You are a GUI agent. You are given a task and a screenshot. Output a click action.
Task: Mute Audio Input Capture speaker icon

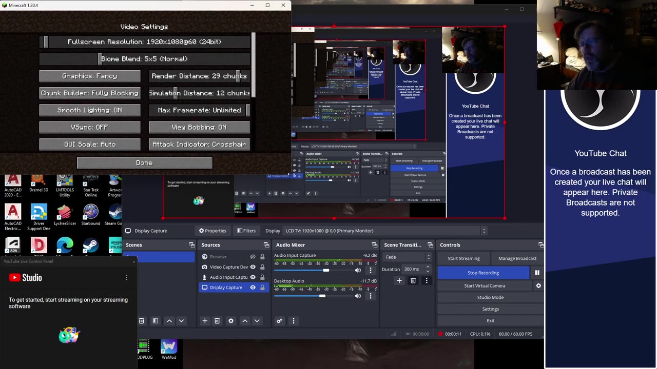coord(358,270)
